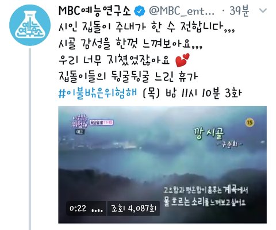Click the 예고 tag under the logo
The width and height of the screenshot is (276, 230).
79,132
